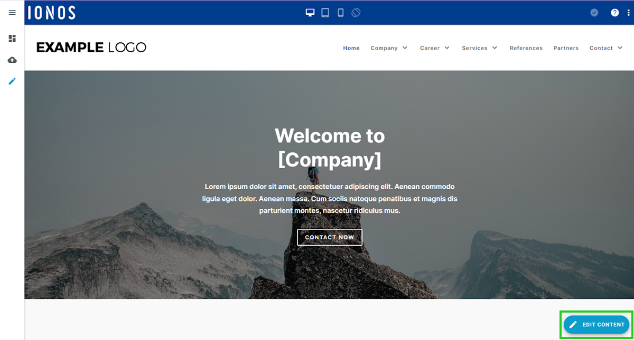Toggle the screen rotation icon
This screenshot has width=634, height=340.
[x=356, y=13]
